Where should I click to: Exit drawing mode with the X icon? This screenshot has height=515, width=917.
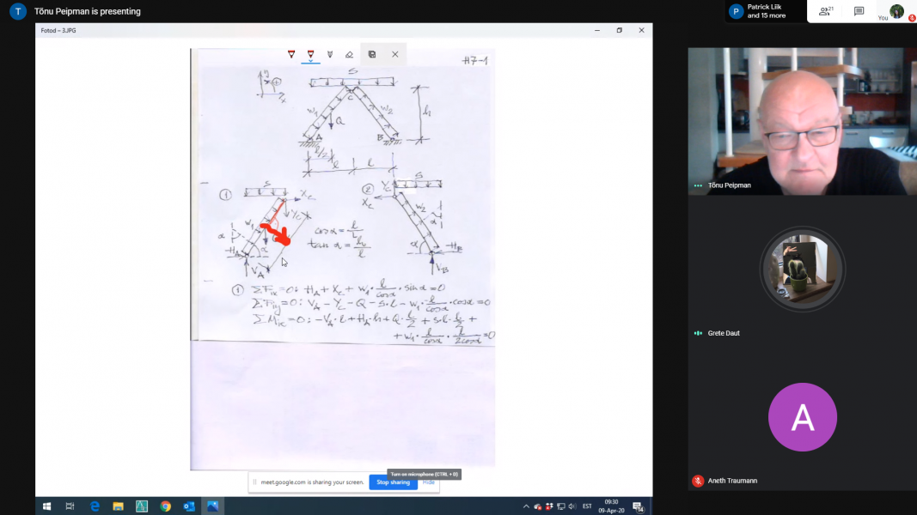395,54
